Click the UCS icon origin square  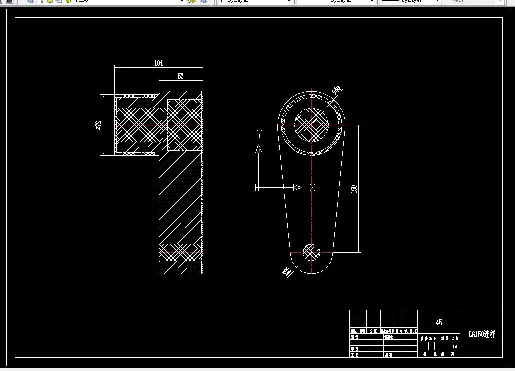[x=259, y=187]
